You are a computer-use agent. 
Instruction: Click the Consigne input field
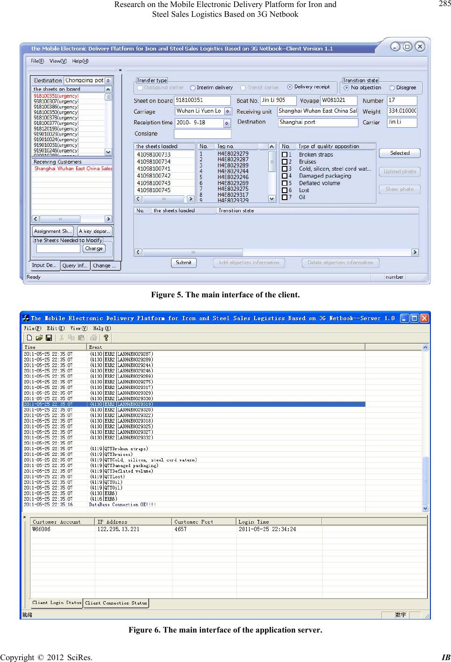click(x=202, y=134)
